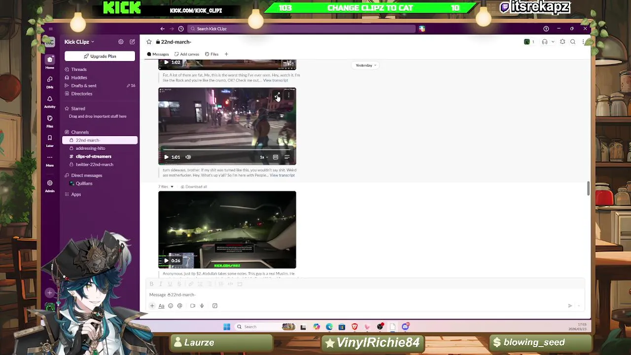This screenshot has height=355, width=631.
Task: Open the Activity bell icon
Action: click(50, 102)
